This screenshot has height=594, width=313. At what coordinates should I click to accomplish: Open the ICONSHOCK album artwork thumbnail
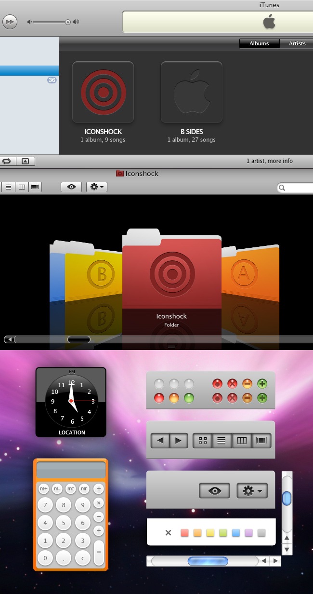103,92
